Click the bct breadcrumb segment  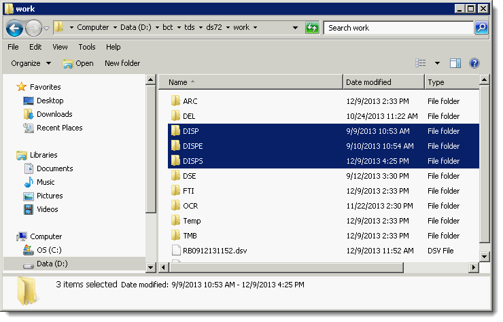[168, 27]
